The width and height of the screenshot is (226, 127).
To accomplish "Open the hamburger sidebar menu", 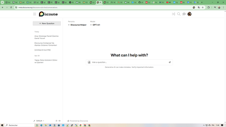I will [35, 14].
